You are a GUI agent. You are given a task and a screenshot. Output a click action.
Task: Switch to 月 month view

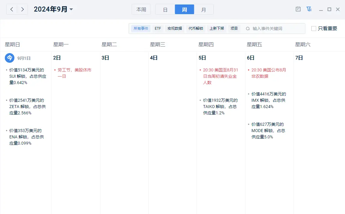pyautogui.click(x=204, y=10)
